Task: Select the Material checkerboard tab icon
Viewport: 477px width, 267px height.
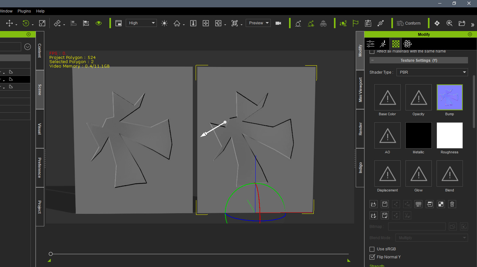Action: click(x=396, y=44)
